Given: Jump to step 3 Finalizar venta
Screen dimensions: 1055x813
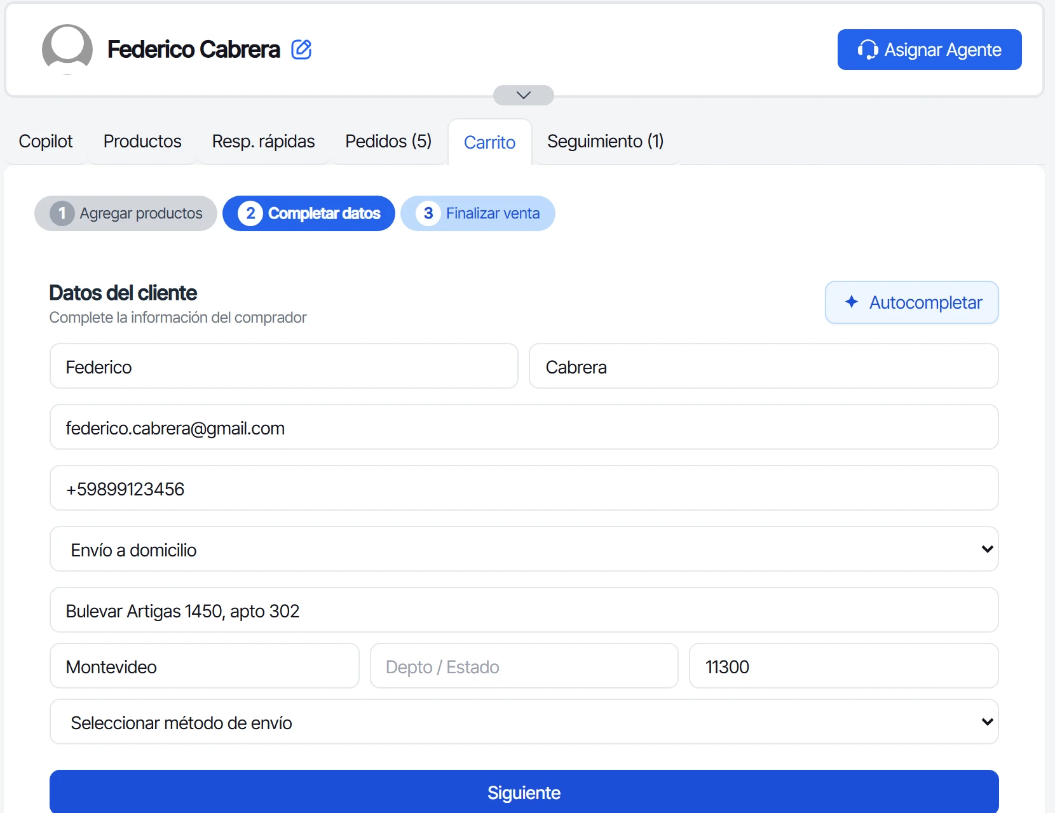Looking at the screenshot, I should (x=478, y=213).
